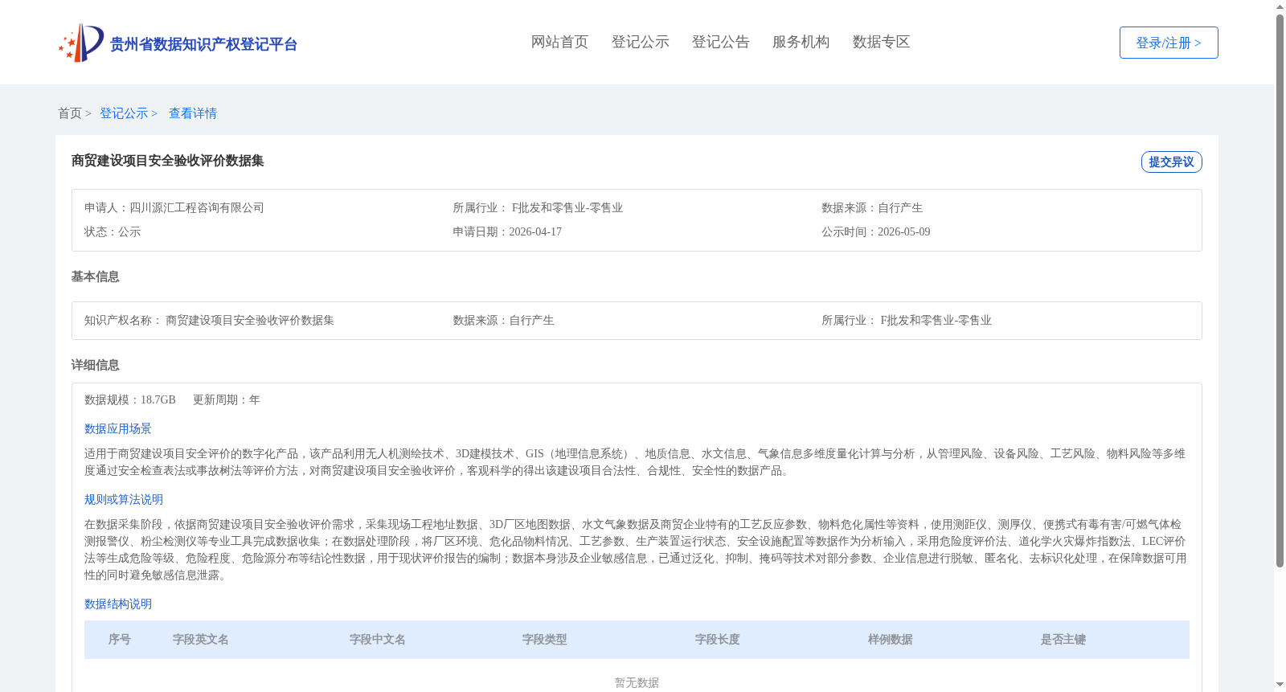Click the 数据应用场景 heading

point(118,428)
